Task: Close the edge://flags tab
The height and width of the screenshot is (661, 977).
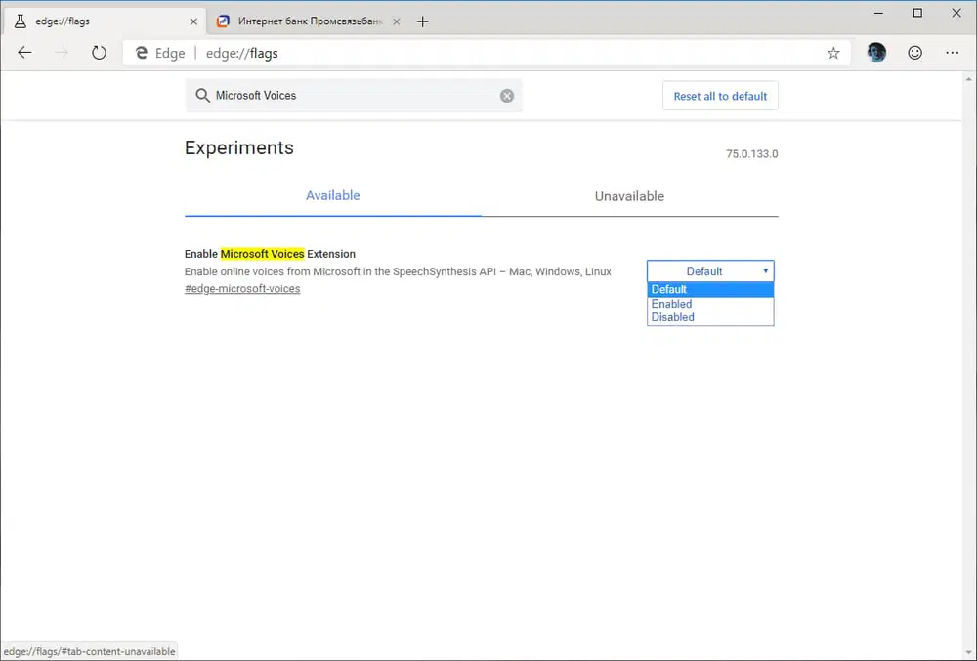Action: pos(193,21)
